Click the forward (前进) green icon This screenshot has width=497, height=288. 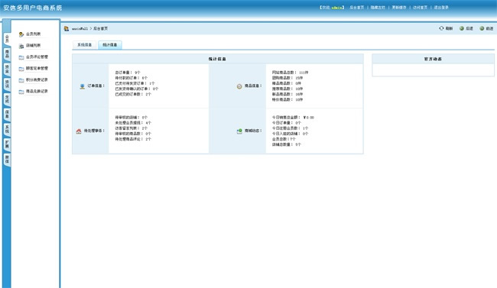(482, 28)
